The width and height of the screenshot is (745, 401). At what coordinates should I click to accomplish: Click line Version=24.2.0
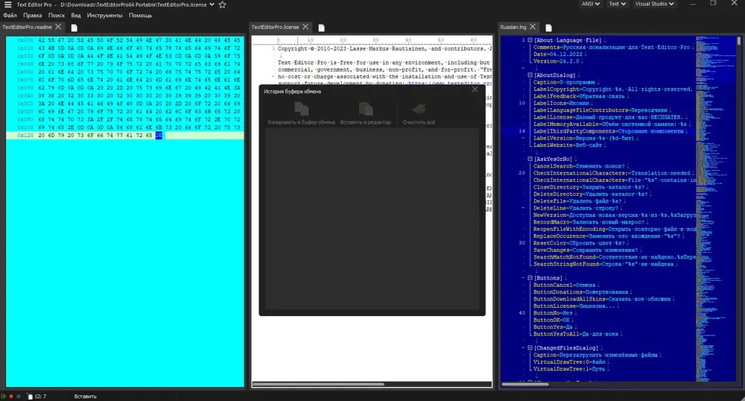(557, 61)
